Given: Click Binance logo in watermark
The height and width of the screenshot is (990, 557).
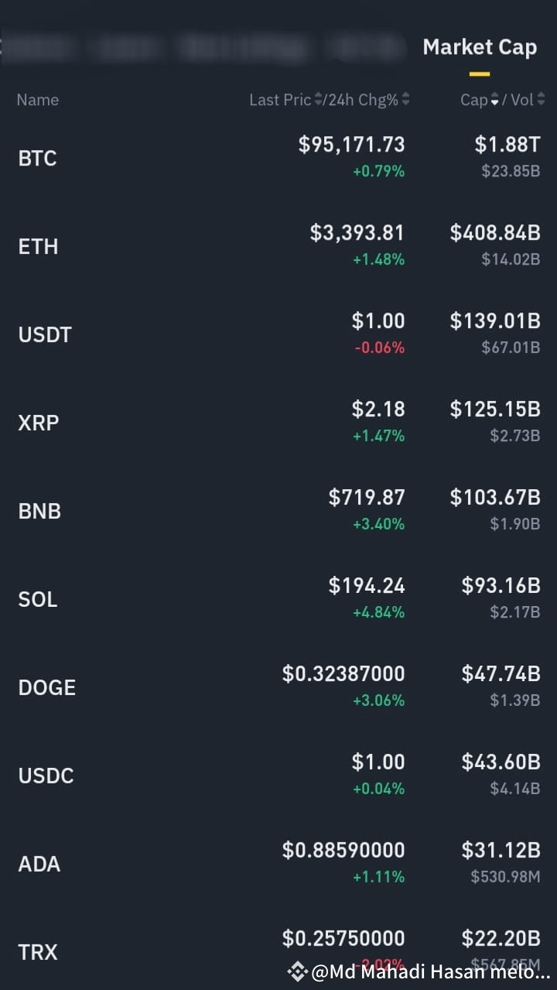Looking at the screenshot, I should pos(298,971).
